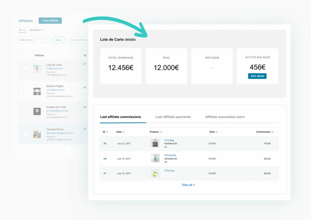Sort commissions by the Date column arrows
The image size is (311, 220).
pyautogui.click(x=124, y=132)
